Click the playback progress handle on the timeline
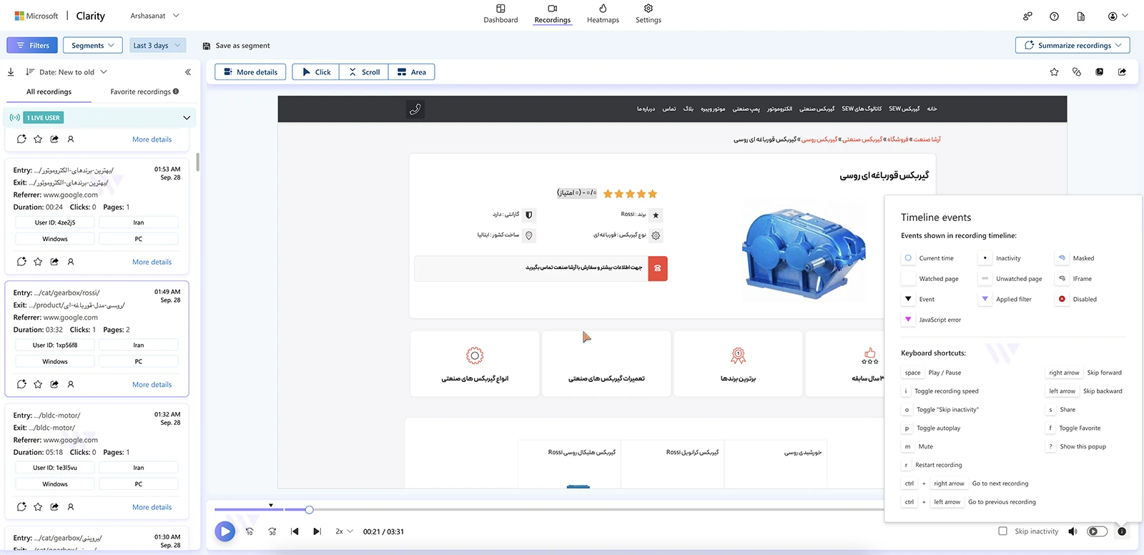 pos(309,510)
